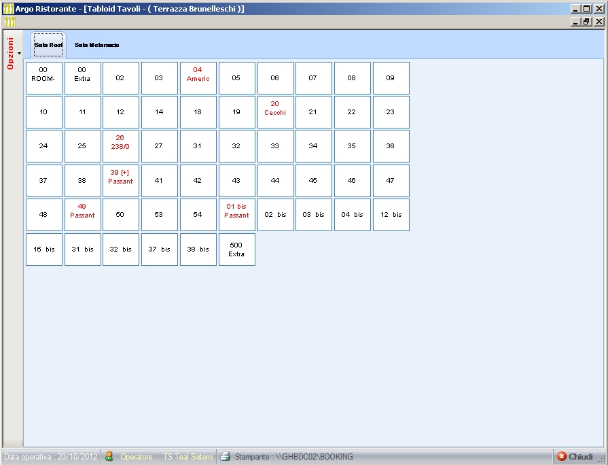Pick table 19
The width and height of the screenshot is (608, 465).
point(237,112)
